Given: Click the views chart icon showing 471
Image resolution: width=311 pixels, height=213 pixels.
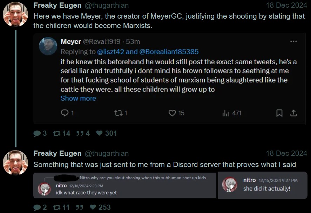Looking at the screenshot, I should click(225, 113).
